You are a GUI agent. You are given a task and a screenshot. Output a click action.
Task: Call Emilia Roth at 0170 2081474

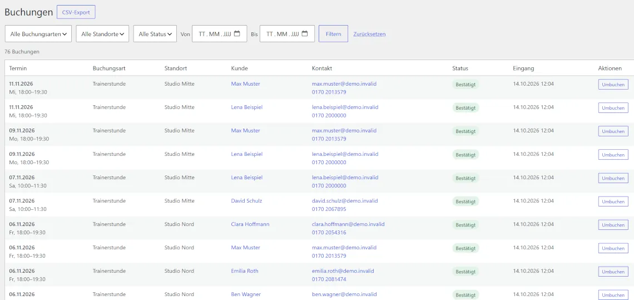(x=329, y=279)
